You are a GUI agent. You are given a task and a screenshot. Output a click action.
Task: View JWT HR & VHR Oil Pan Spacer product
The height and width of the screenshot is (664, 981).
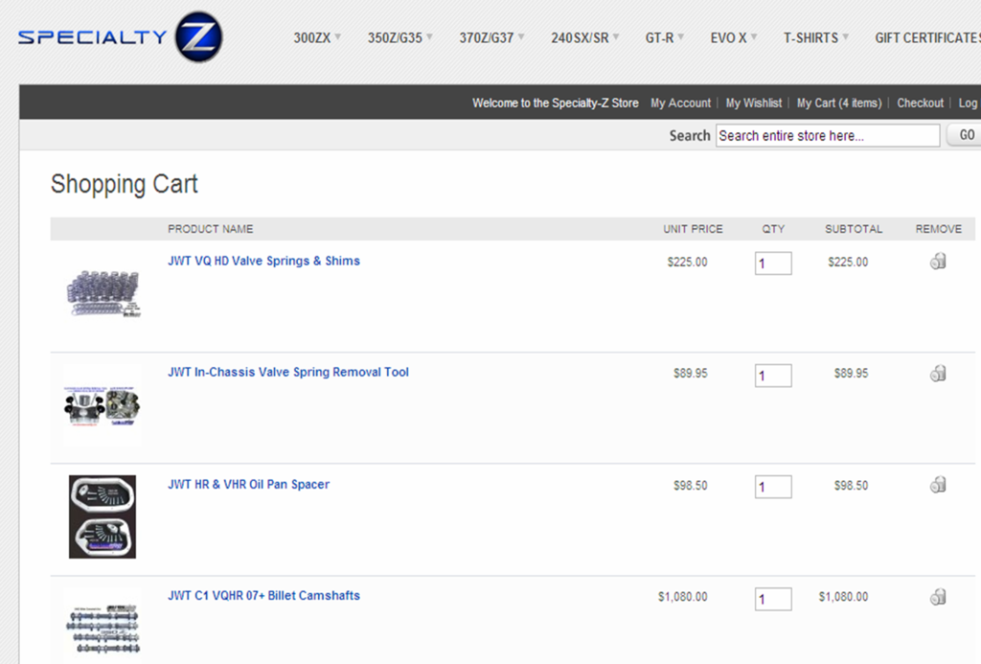[248, 485]
